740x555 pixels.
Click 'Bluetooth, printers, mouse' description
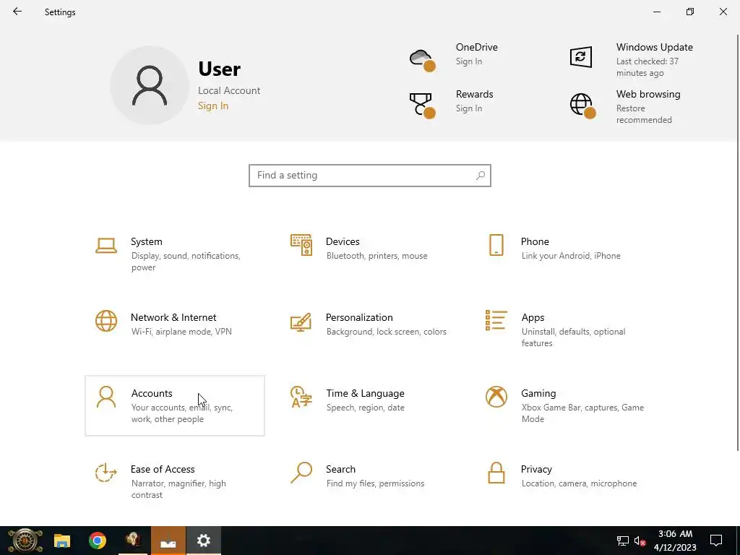(377, 256)
